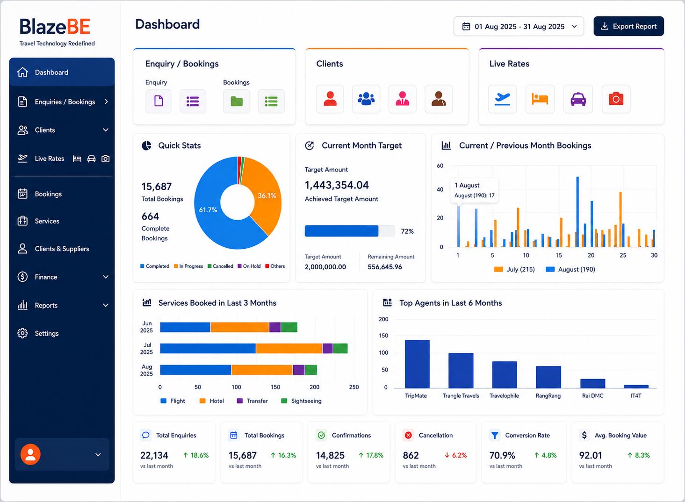This screenshot has width=685, height=502.
Task: Open Live Rates in the sidebar
Action: tap(50, 158)
